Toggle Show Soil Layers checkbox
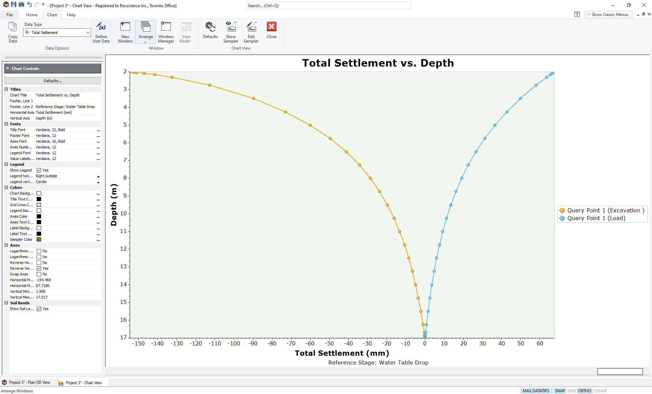Screen dimensions: 652x394 pos(39,308)
